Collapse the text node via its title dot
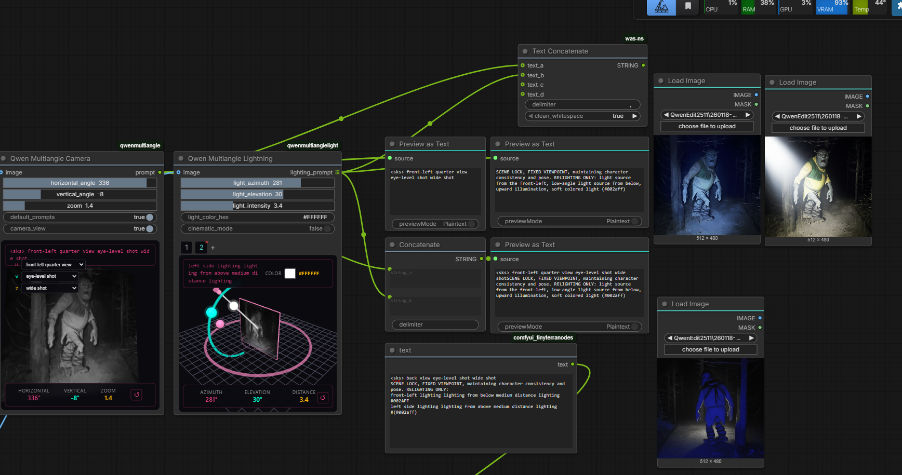Screen dimensions: 902x475 tap(392, 350)
